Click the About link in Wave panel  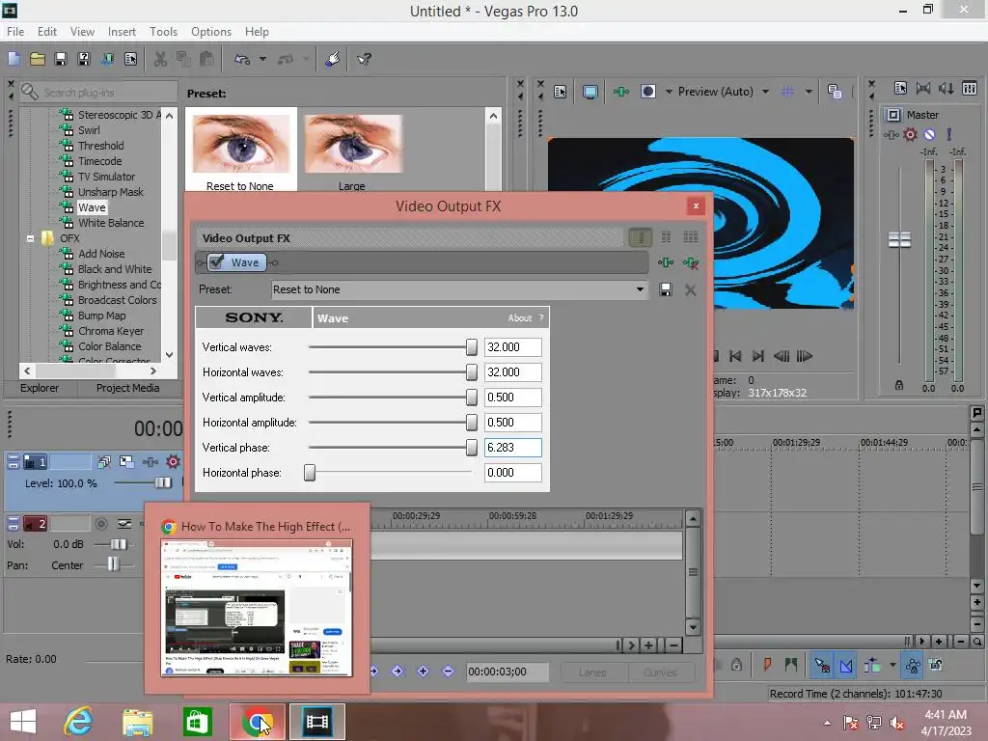(x=520, y=318)
